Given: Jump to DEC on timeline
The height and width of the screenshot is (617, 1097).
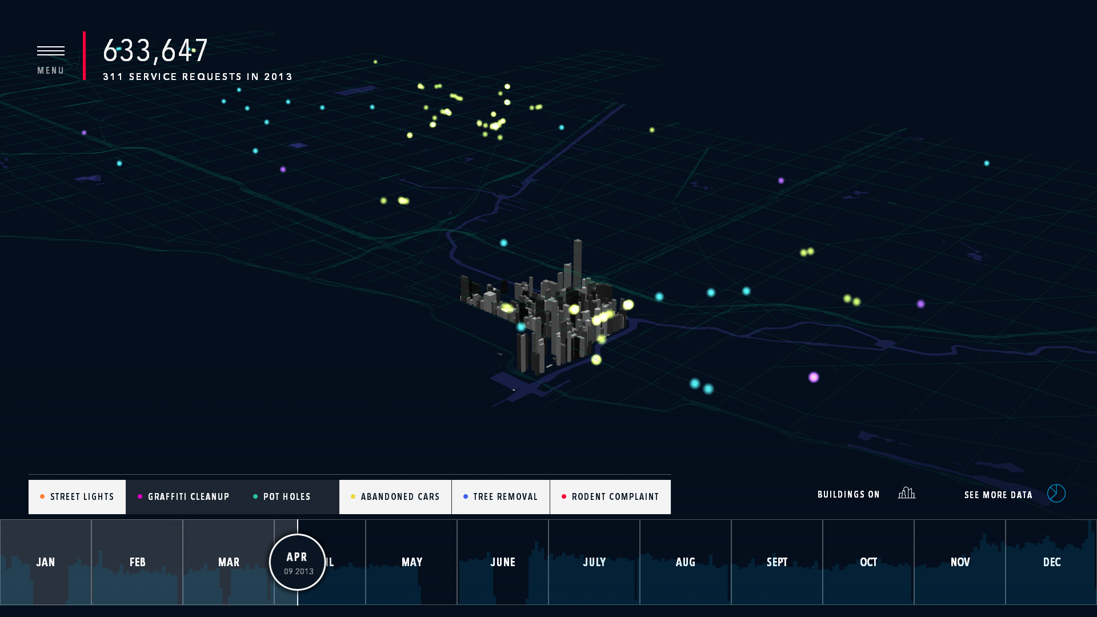Looking at the screenshot, I should pos(1051,562).
